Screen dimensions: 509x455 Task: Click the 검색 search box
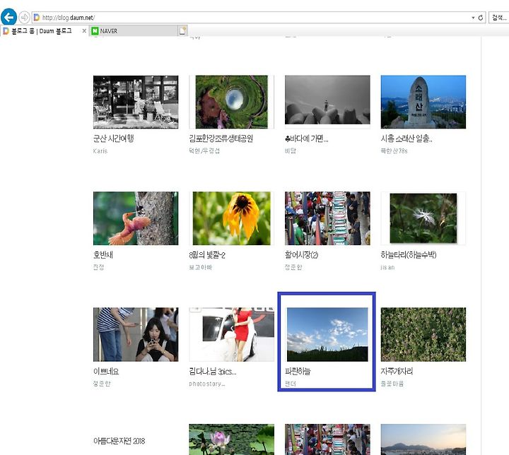[x=498, y=18]
